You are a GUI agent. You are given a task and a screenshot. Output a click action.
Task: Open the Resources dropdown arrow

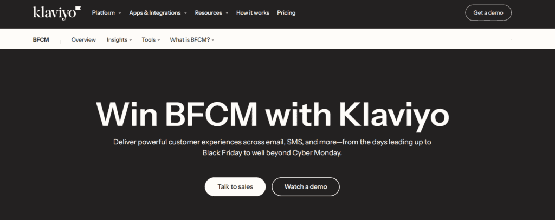(227, 13)
